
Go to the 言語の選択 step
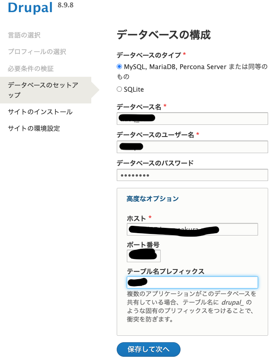pos(24,35)
